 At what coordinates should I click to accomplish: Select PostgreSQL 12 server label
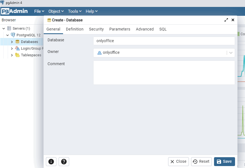tap(28, 35)
